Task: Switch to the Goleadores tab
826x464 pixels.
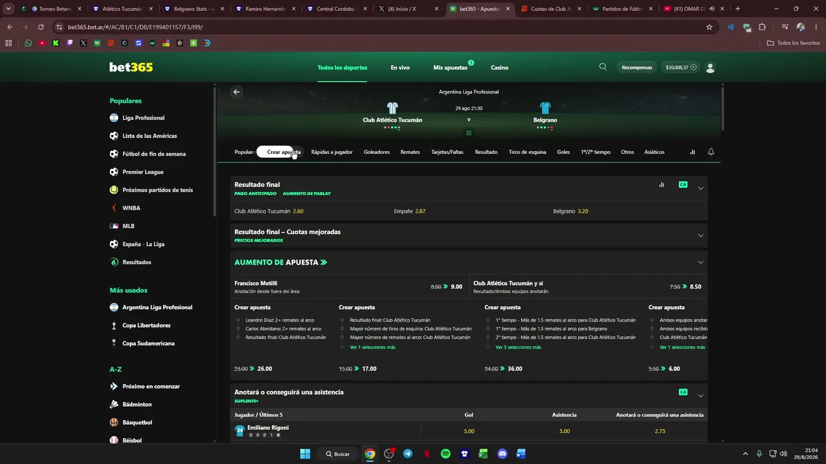Action: pos(377,152)
